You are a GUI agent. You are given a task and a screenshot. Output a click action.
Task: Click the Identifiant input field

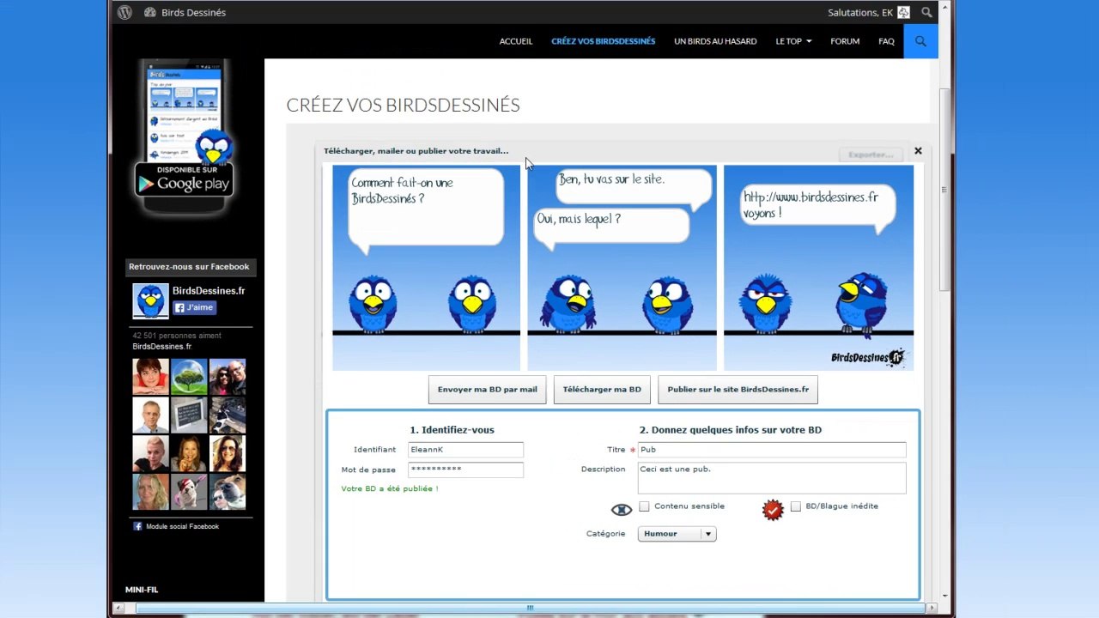coord(465,450)
